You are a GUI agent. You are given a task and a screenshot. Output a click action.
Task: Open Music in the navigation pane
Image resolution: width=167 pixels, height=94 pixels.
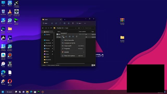[47, 51]
